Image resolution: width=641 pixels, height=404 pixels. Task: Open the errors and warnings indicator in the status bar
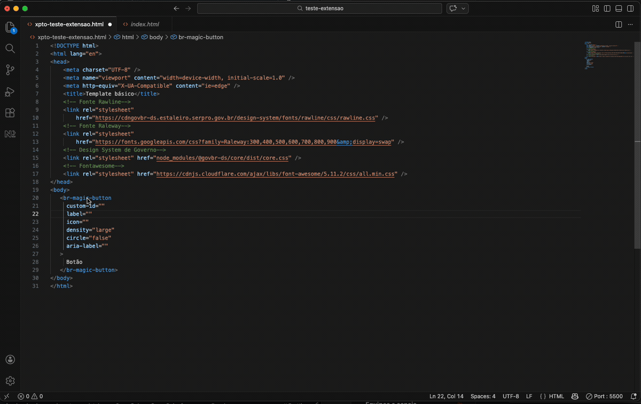[30, 397]
